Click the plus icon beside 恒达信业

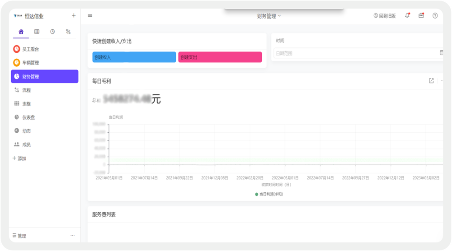tap(74, 16)
